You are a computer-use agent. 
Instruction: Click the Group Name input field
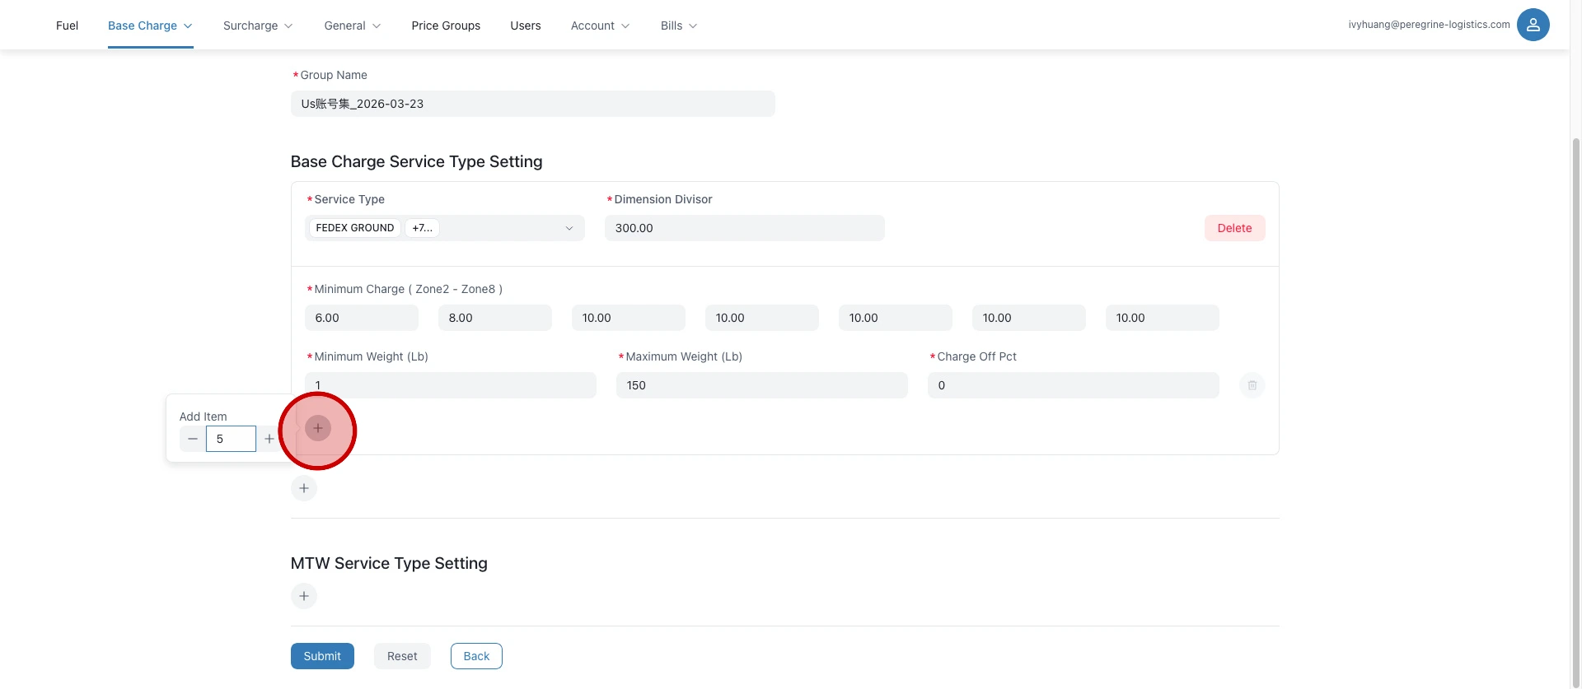532,104
